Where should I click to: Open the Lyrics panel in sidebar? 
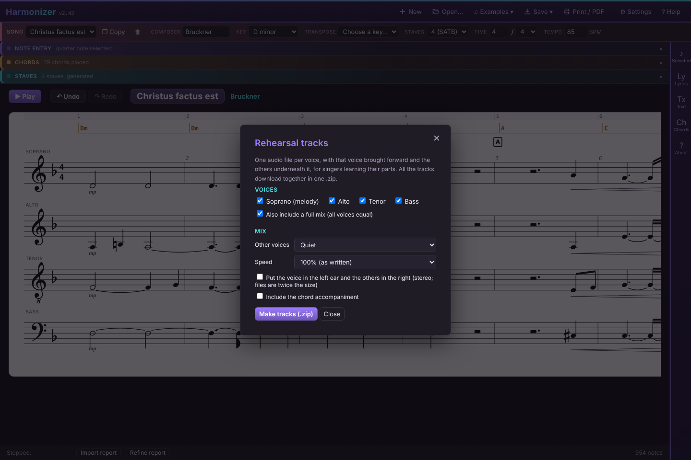(681, 79)
